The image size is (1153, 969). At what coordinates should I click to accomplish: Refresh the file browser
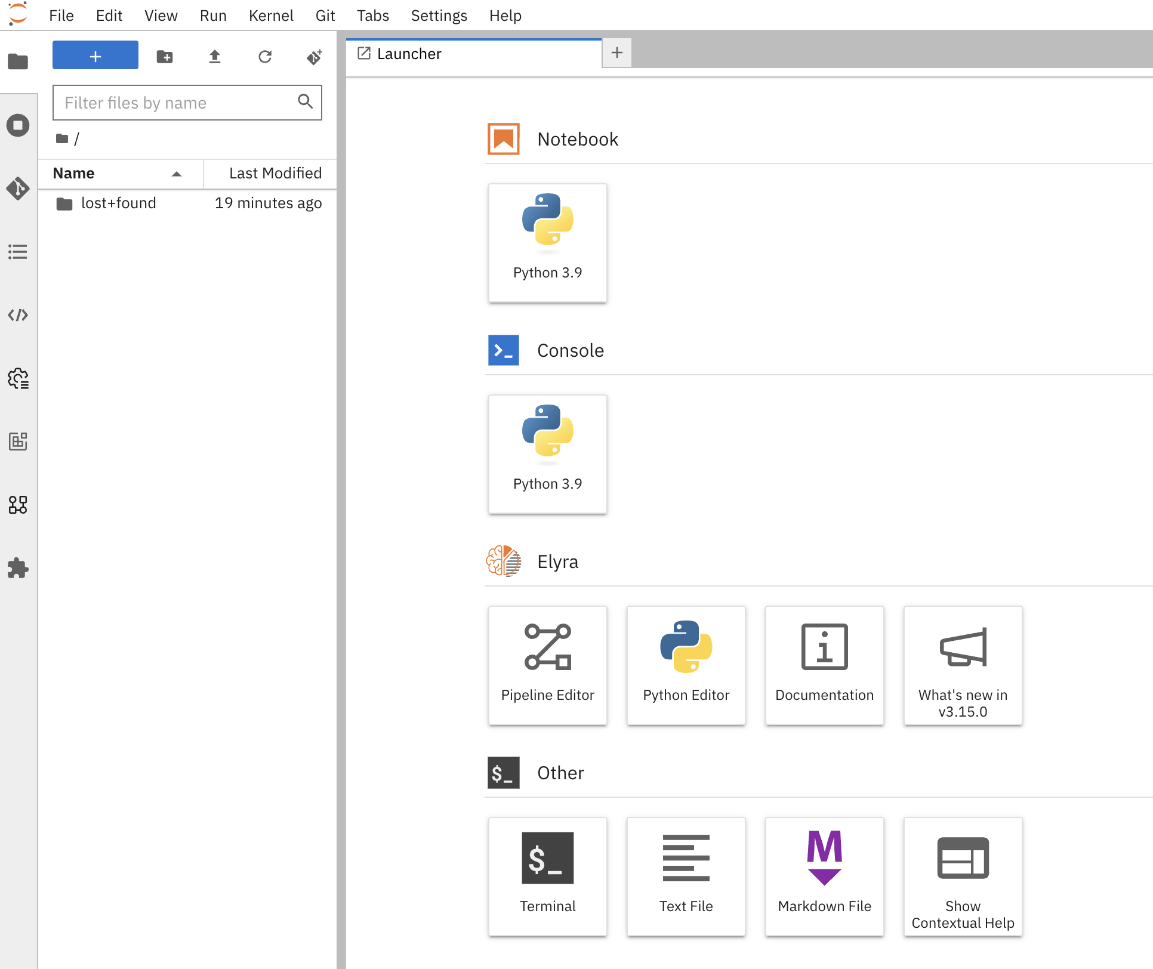pyautogui.click(x=265, y=57)
